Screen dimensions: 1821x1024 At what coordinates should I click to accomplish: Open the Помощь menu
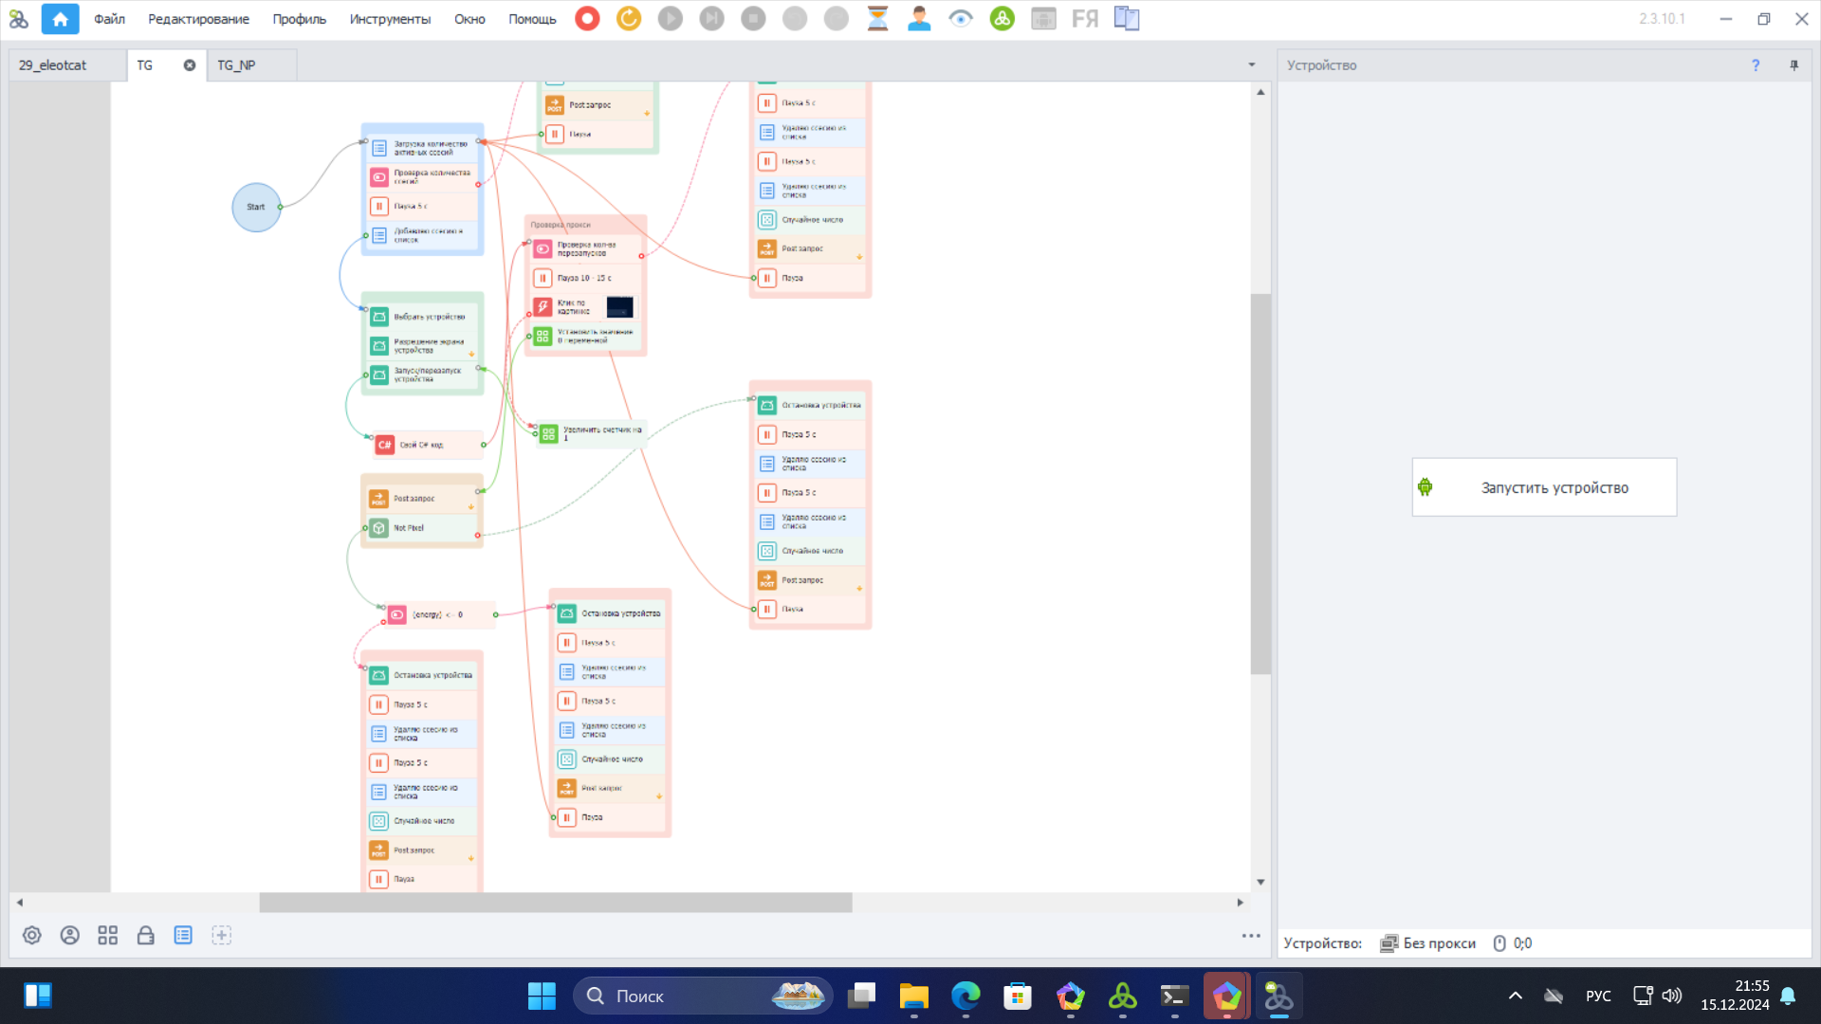coord(532,19)
